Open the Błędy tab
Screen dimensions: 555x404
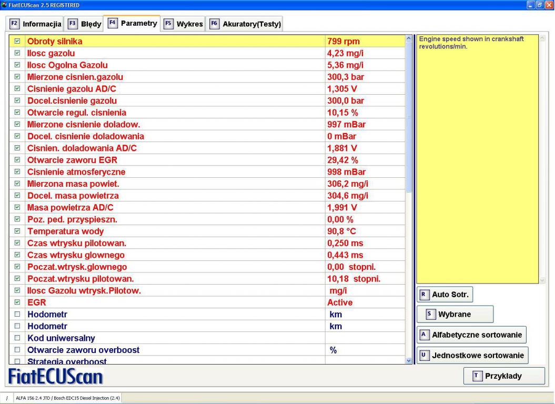click(83, 24)
